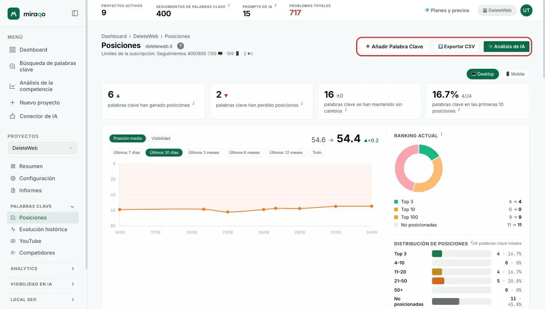Open Posiciones in the sidebar
Screen dimensions: 545x309
(x=43, y=218)
